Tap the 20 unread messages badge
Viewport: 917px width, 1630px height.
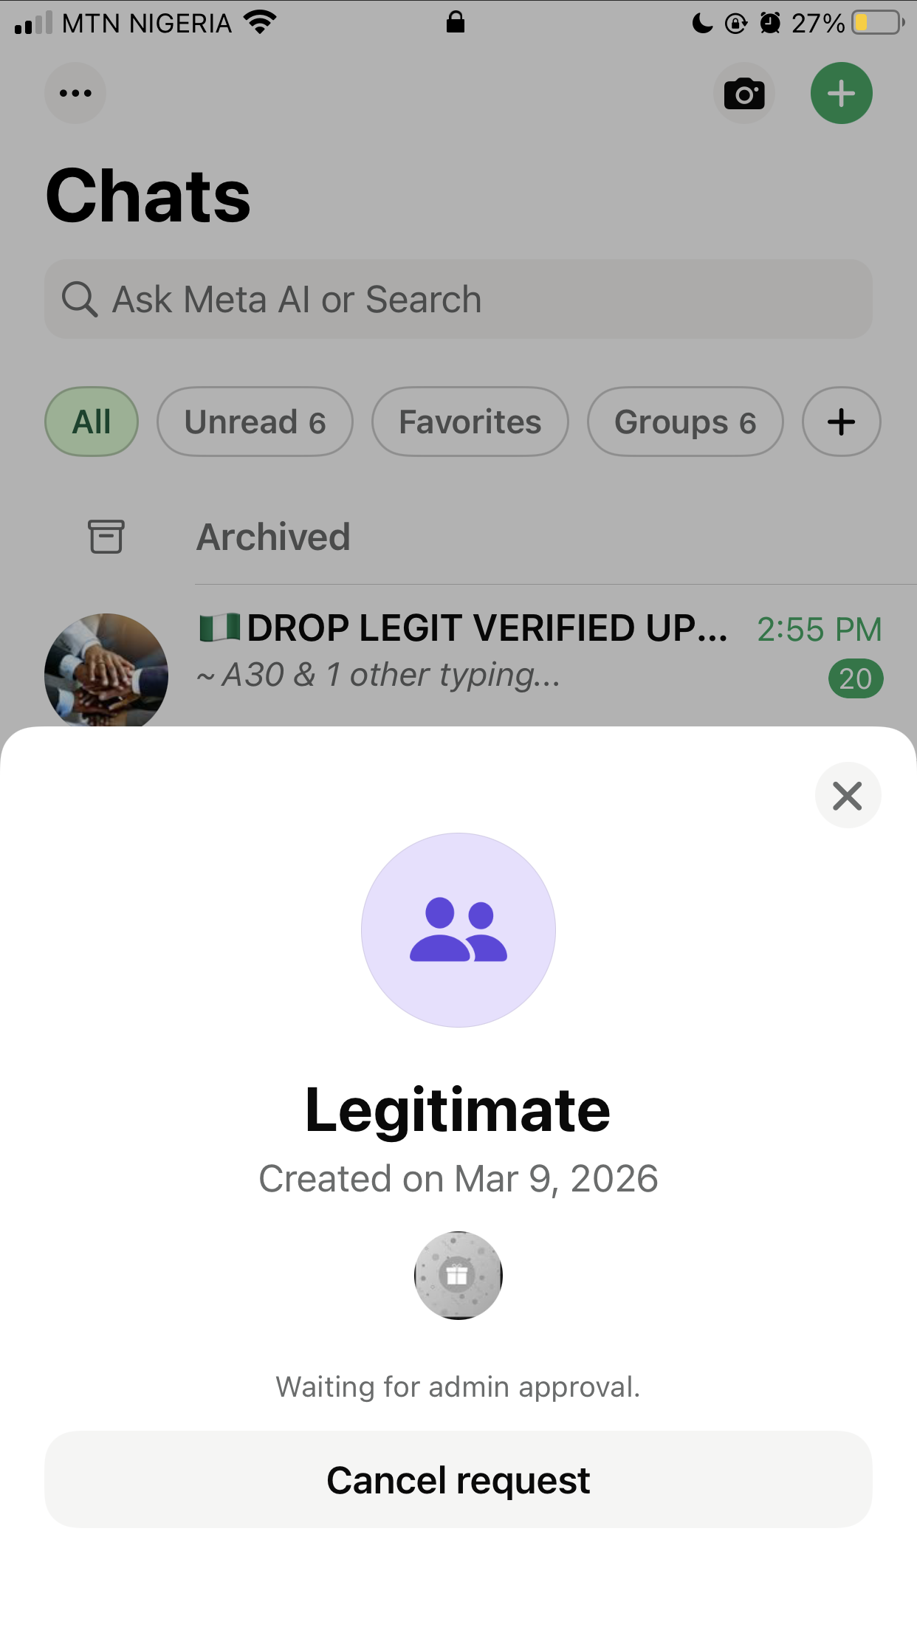pyautogui.click(x=855, y=679)
